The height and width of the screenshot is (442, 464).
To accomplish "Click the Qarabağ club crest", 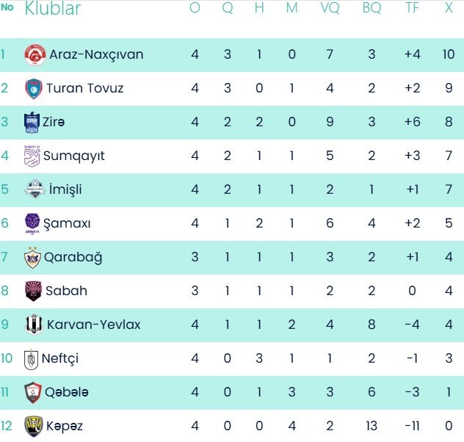I will click(34, 257).
